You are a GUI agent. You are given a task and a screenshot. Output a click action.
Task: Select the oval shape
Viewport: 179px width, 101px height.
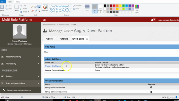[x=57, y=6]
